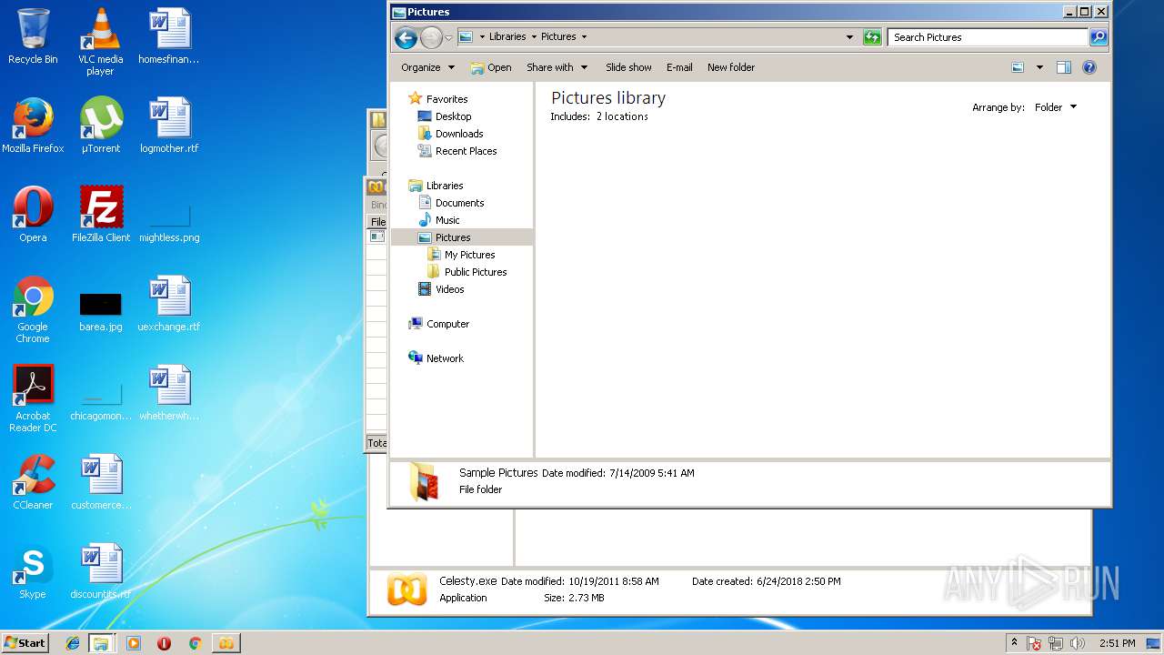Select the Skype desktop shortcut
The image size is (1164, 655).
(x=33, y=571)
